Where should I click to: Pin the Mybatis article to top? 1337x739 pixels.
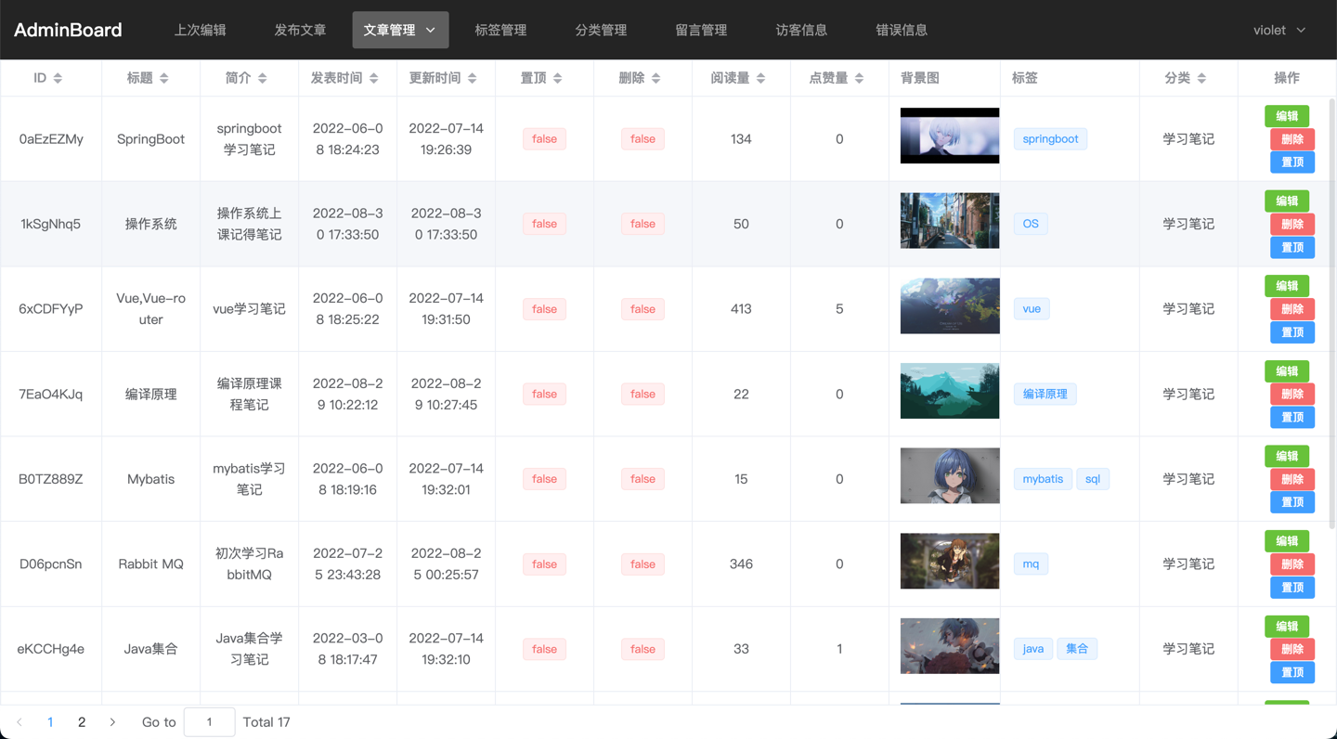[x=1292, y=502]
